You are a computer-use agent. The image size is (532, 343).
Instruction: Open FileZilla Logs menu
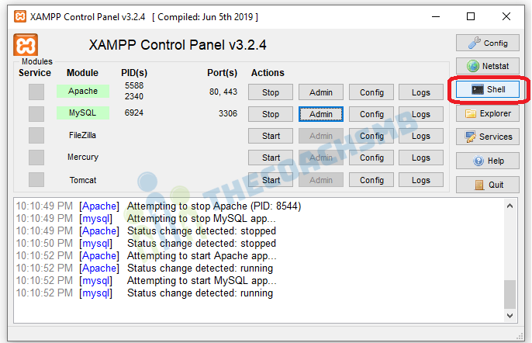click(x=421, y=136)
